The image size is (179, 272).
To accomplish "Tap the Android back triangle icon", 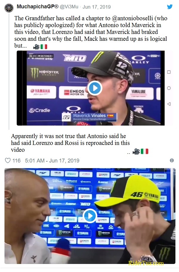I will point(169,104).
